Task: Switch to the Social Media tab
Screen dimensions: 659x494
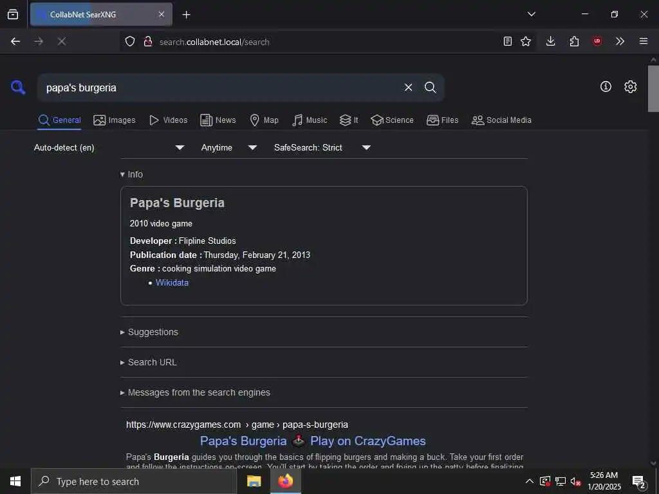Action: point(501,120)
